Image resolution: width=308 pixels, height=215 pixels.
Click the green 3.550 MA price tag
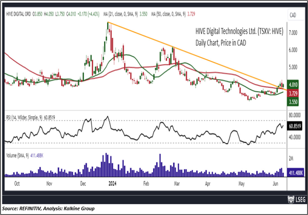(x=293, y=102)
